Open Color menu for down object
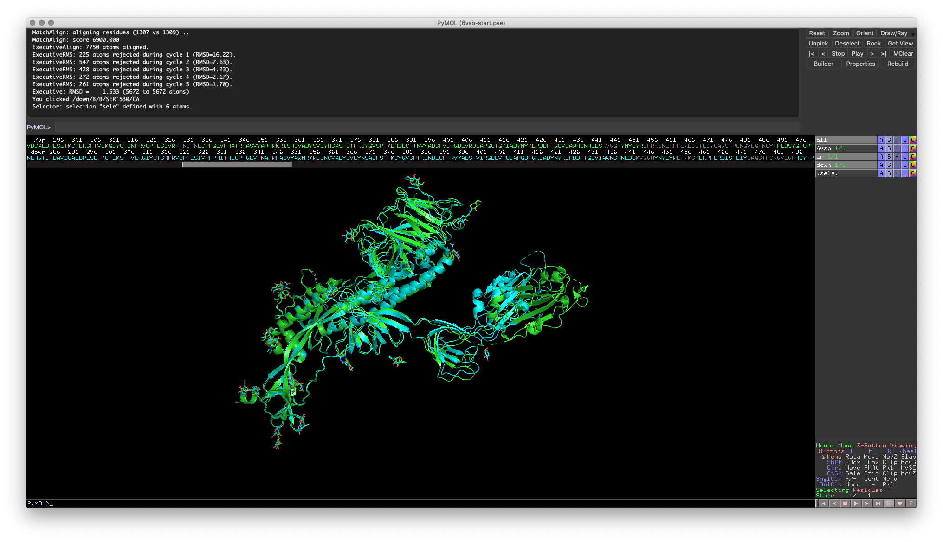 (x=912, y=165)
